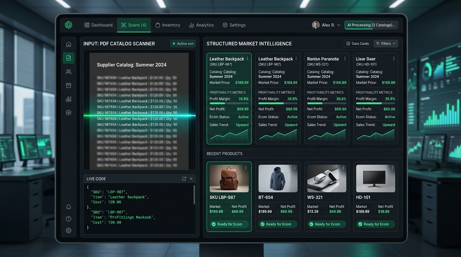Viewport: 461px width, 257px height.
Task: Go to the Dashboard tab
Action: (x=98, y=25)
